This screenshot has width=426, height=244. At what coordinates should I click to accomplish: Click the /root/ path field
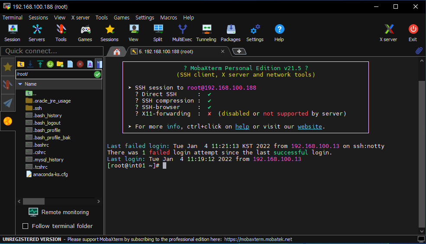click(55, 74)
